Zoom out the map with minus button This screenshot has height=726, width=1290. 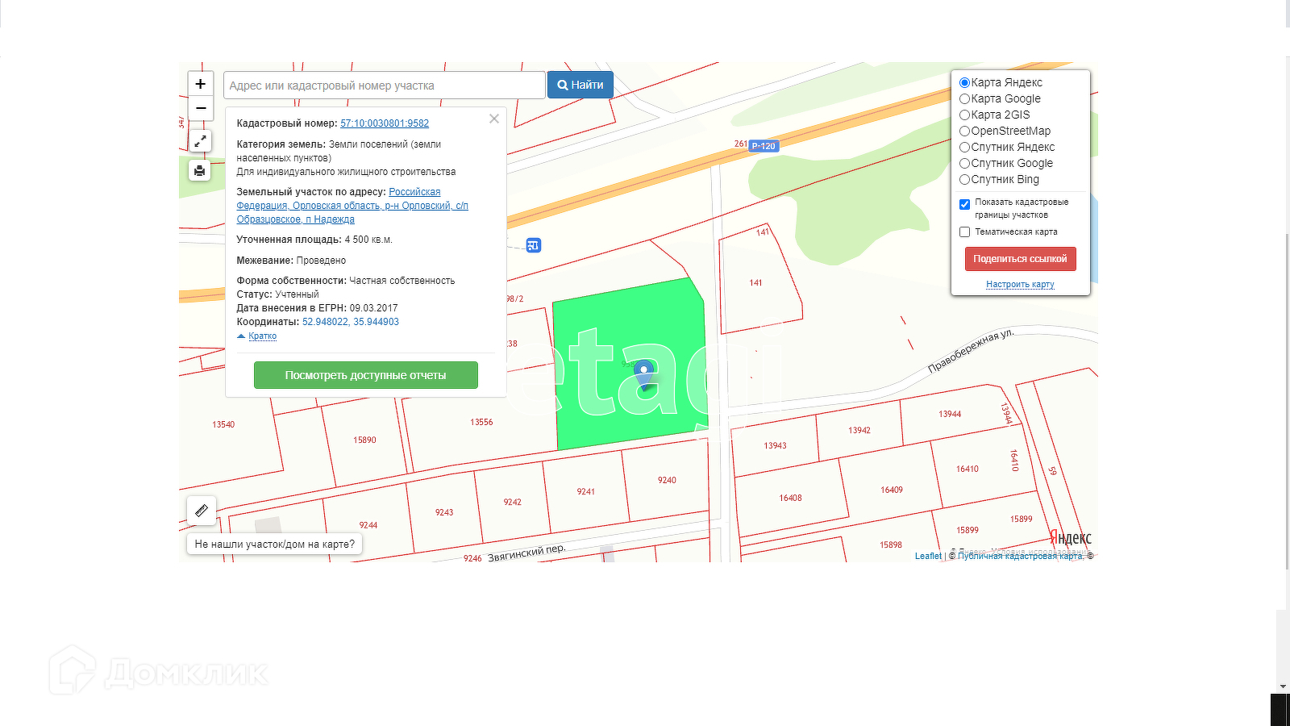(200, 108)
